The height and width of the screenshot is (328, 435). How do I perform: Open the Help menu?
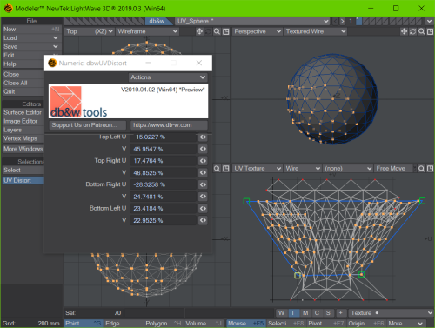tap(23, 64)
